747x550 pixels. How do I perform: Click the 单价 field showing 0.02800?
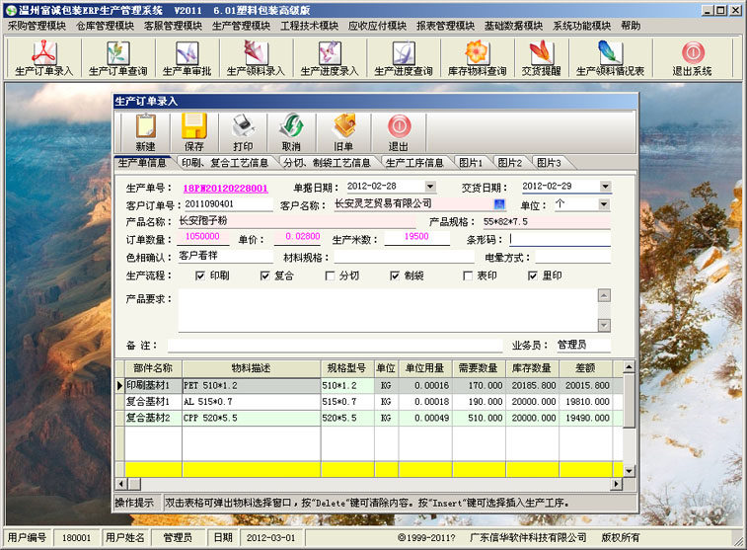click(x=298, y=237)
